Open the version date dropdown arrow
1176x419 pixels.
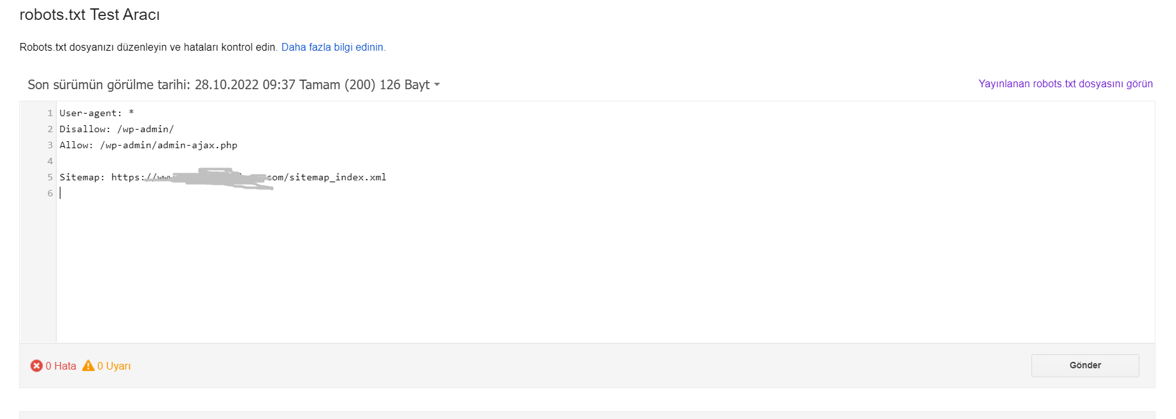437,85
